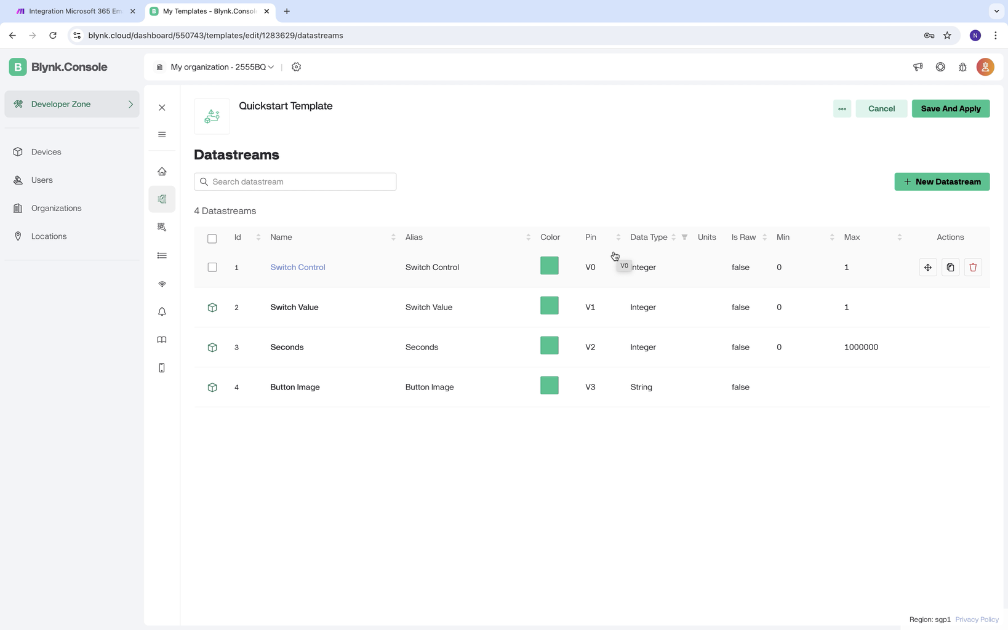
Task: Expand the My organization - 2555BQ dropdown
Action: [222, 67]
